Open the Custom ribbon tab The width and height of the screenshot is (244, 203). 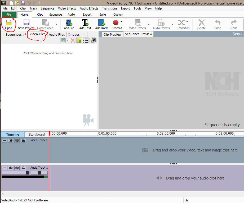point(118,15)
